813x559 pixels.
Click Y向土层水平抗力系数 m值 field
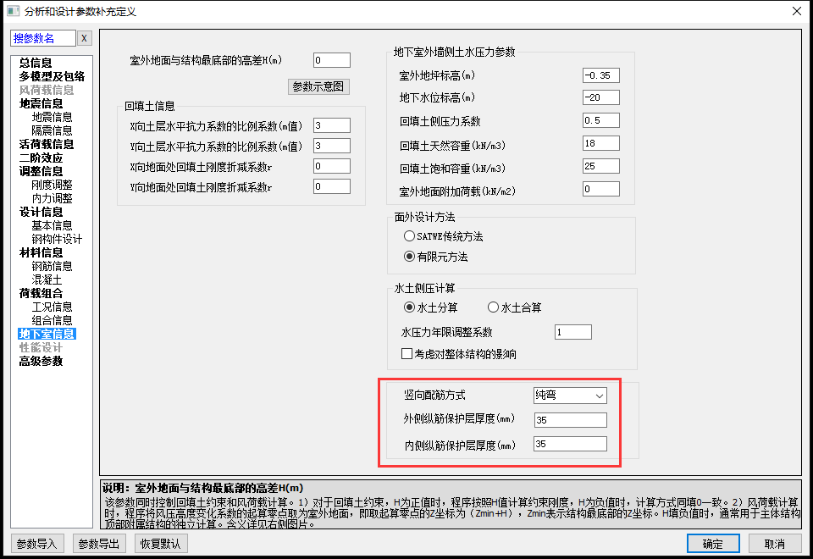click(332, 146)
